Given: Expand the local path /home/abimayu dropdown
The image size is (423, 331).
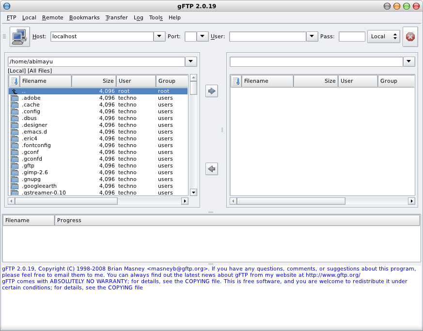Looking at the screenshot, I should 191,61.
